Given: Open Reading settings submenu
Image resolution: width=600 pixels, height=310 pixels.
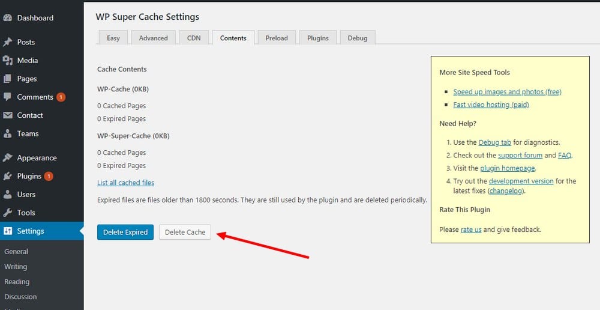Looking at the screenshot, I should (x=17, y=282).
